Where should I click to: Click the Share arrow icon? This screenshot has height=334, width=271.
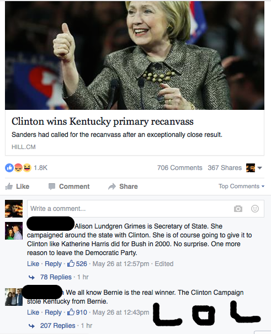(x=112, y=187)
